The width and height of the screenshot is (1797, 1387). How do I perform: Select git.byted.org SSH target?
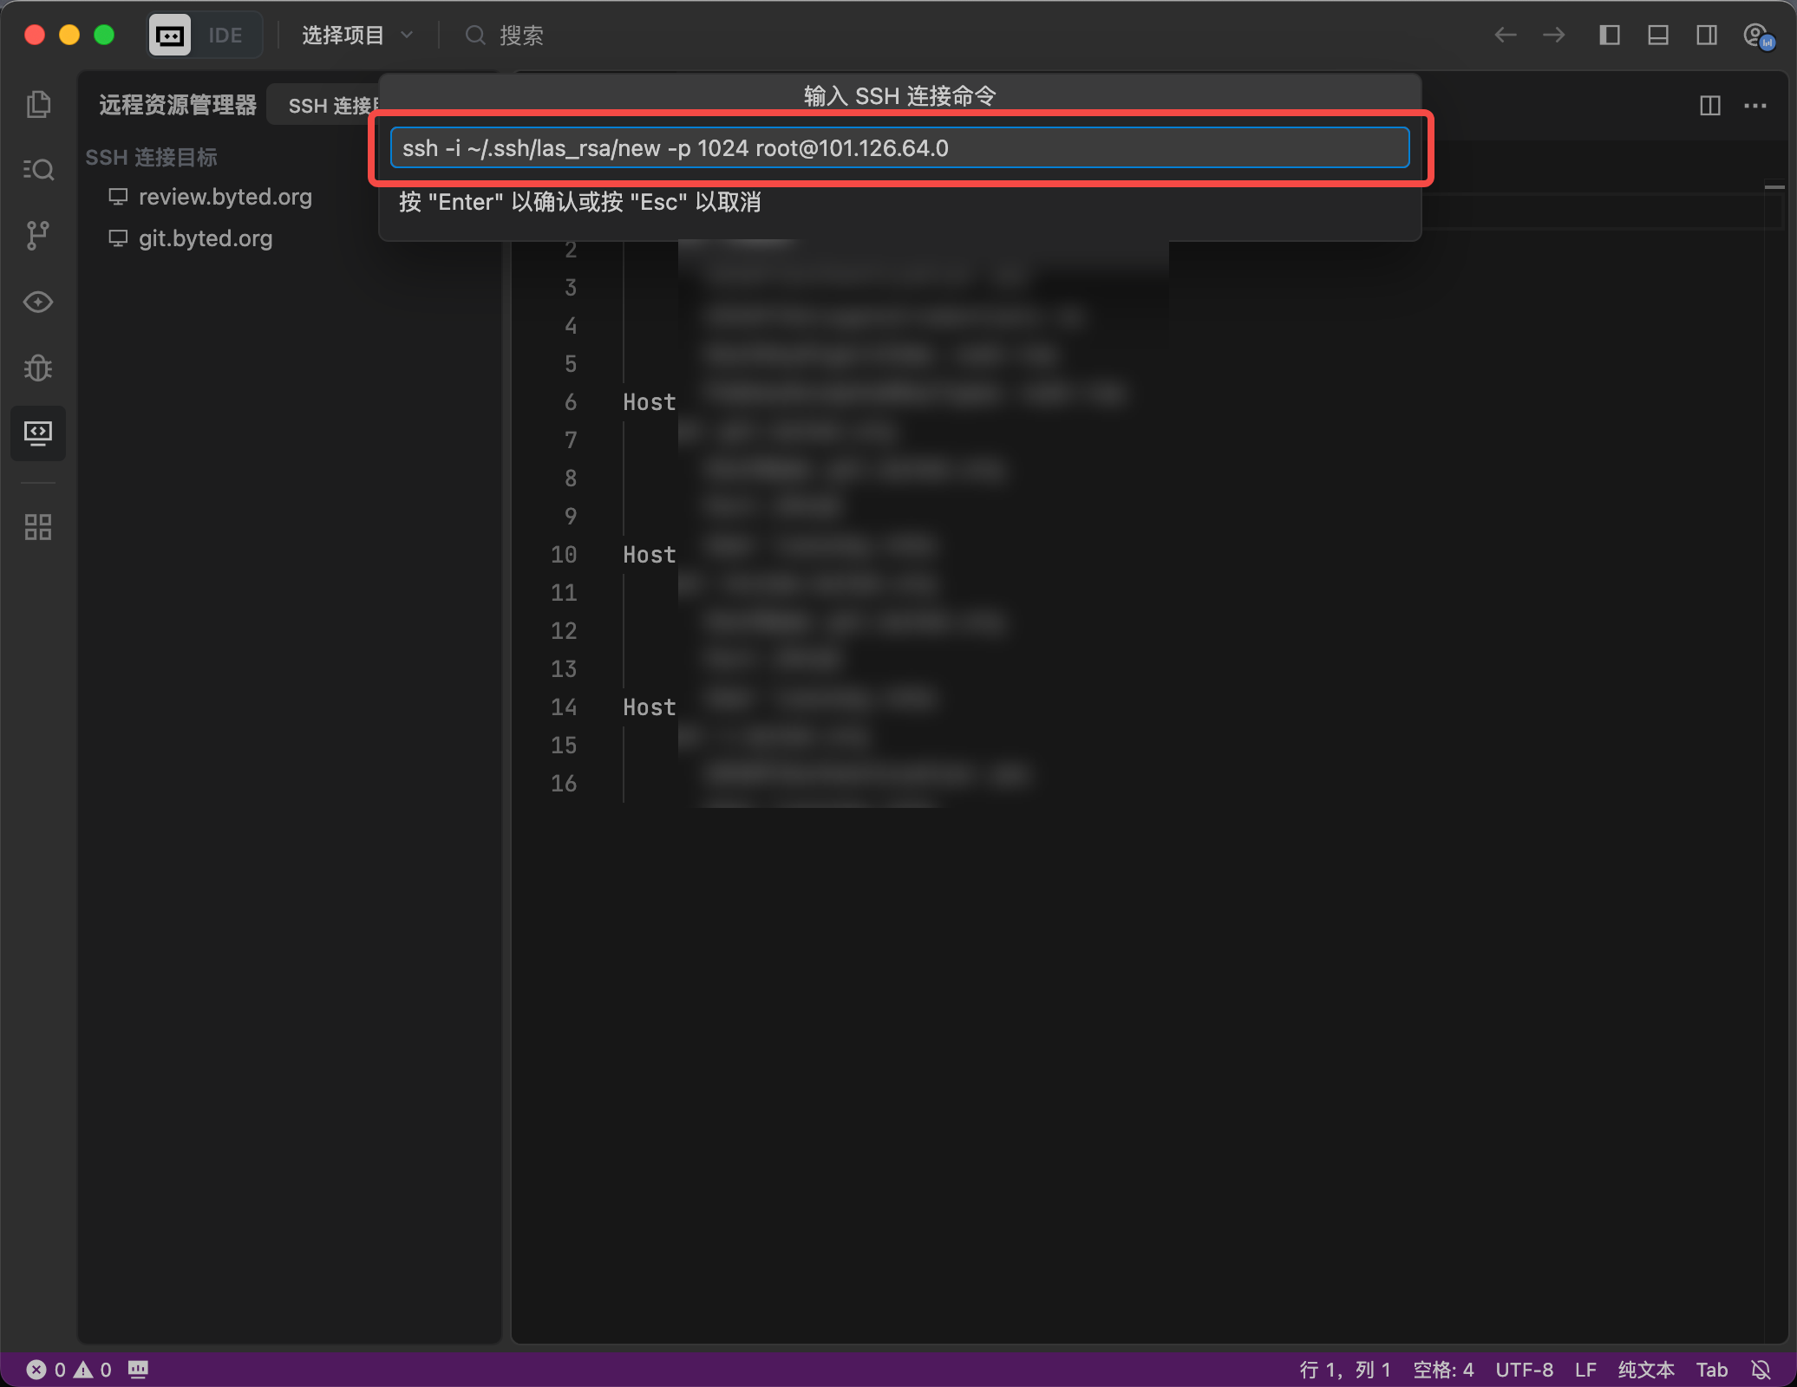[205, 238]
